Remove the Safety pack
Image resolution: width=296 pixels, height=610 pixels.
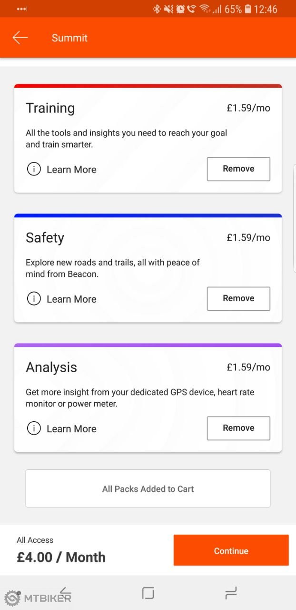click(238, 298)
